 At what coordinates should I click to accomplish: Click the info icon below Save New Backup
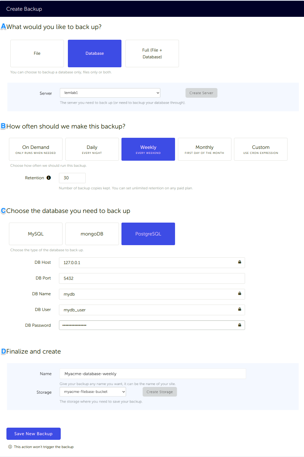pyautogui.click(x=10, y=447)
